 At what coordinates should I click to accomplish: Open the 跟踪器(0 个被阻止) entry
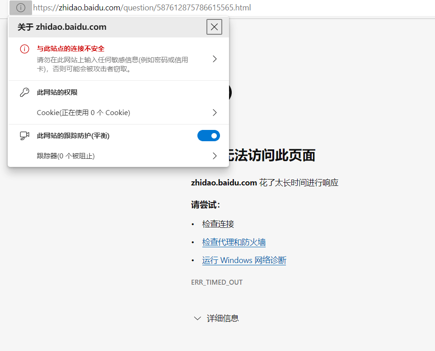click(118, 156)
